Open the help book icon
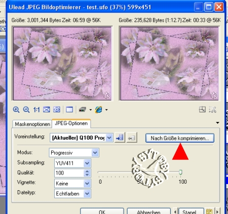Screen dimensions: 228x214 pos(209,211)
